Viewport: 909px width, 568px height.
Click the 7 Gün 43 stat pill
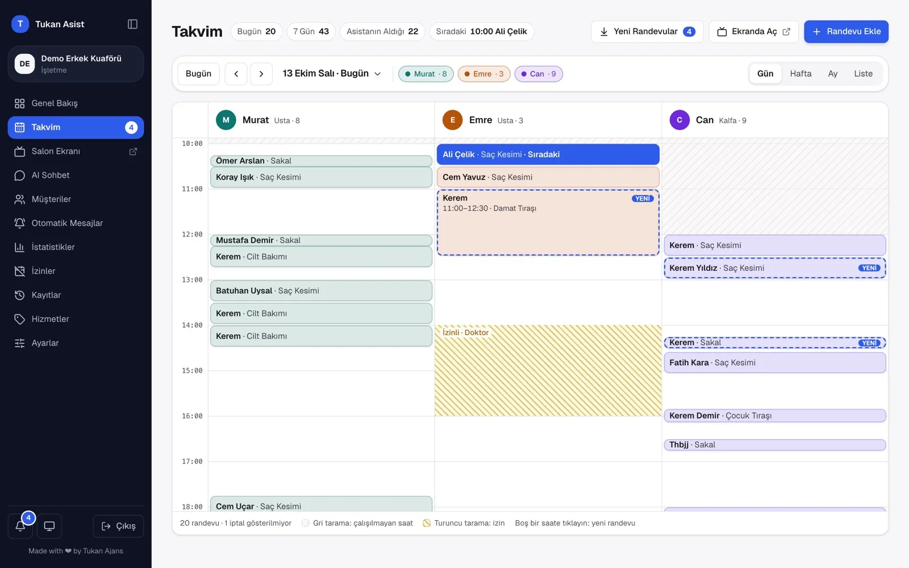(311, 32)
